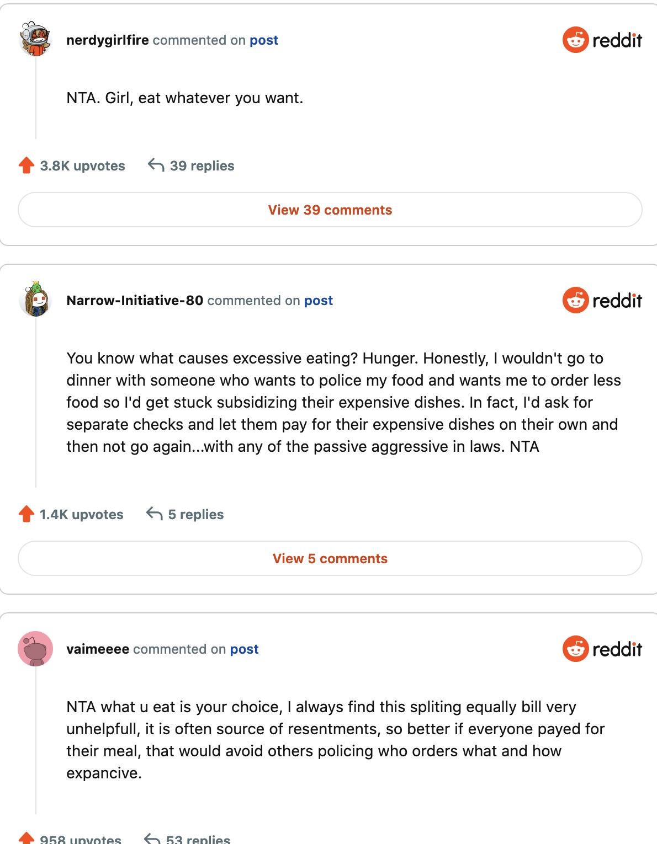The width and height of the screenshot is (657, 844).
Task: Click nerdygirlfire's avatar icon
Action: point(35,40)
